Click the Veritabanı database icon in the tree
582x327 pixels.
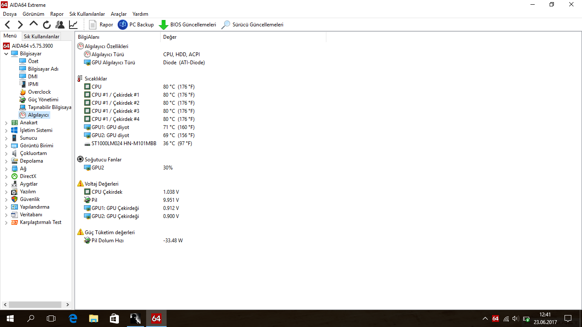(14, 215)
